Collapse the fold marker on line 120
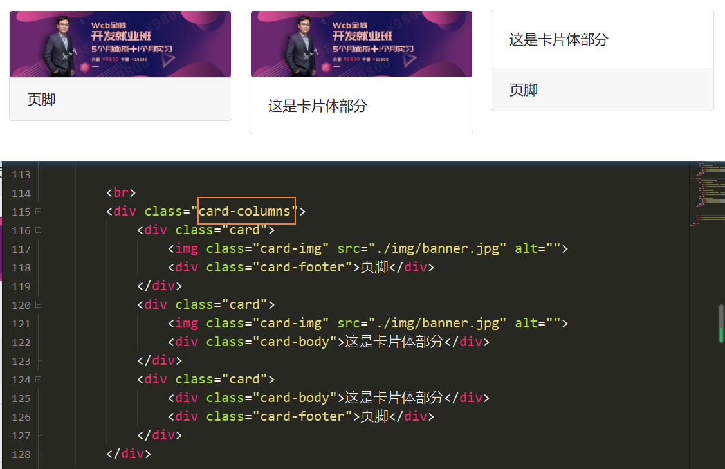 click(x=39, y=305)
